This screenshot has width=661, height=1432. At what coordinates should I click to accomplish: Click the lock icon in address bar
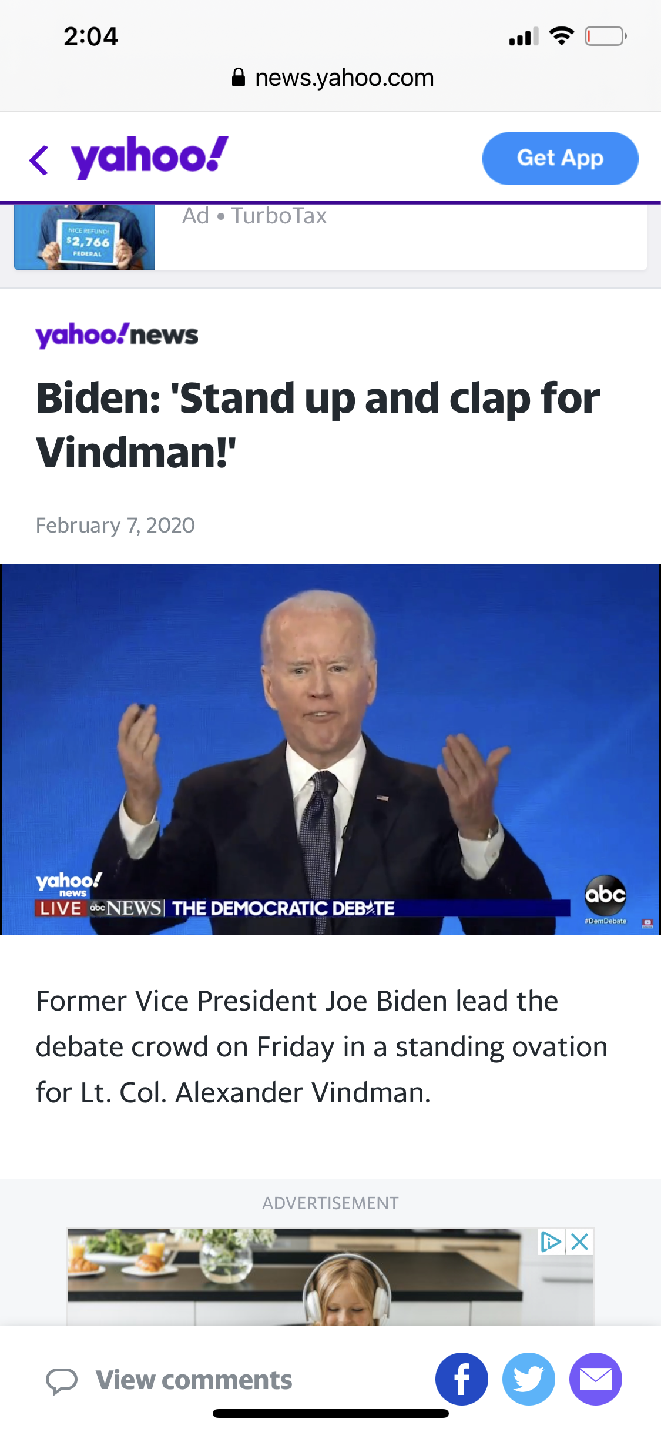tap(238, 77)
